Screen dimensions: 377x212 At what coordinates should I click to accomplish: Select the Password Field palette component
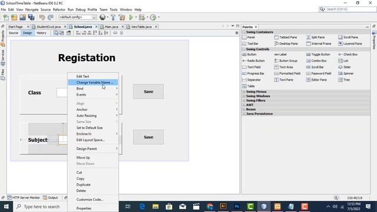pyautogui.click(x=319, y=73)
